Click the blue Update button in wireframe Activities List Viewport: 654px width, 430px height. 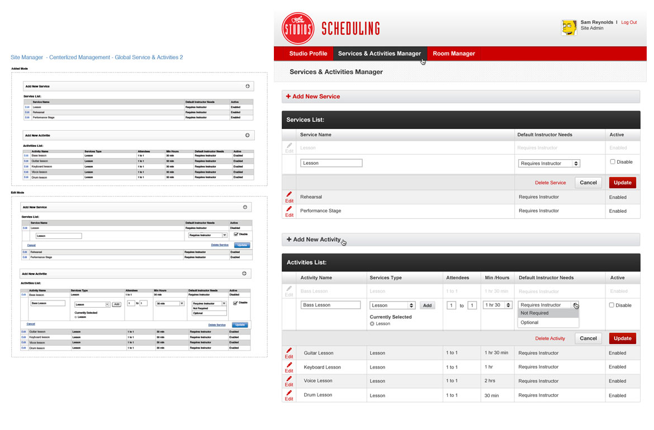point(240,324)
